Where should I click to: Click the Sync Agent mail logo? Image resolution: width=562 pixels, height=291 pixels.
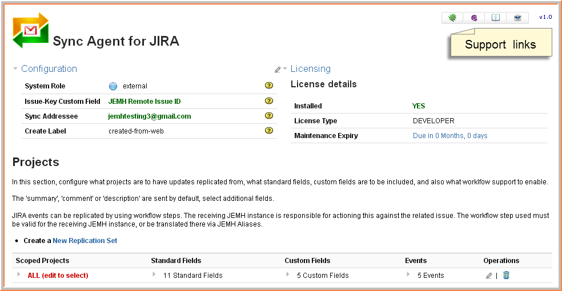coord(30,30)
